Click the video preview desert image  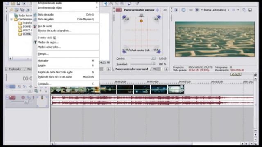coord(215,39)
